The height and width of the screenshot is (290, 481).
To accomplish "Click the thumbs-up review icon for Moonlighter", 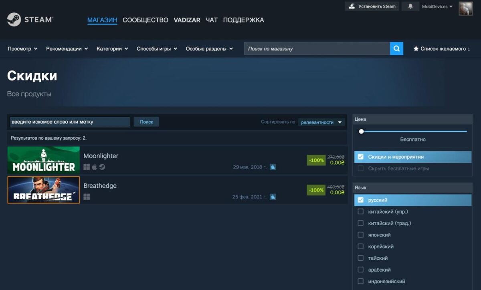I will pos(273,167).
